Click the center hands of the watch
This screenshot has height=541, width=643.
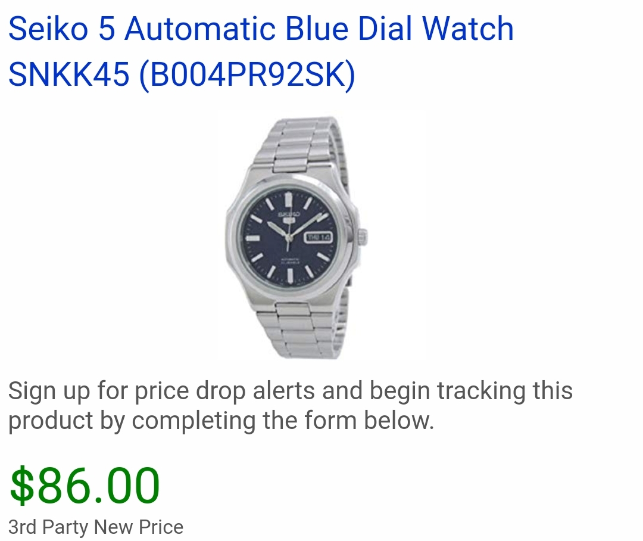tap(288, 237)
